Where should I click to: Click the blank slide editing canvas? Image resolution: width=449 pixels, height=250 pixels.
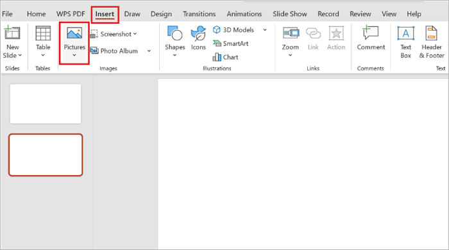pyautogui.click(x=303, y=164)
